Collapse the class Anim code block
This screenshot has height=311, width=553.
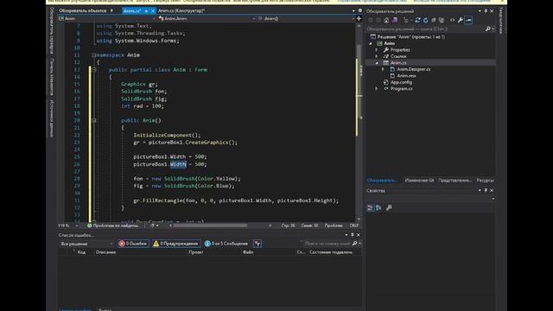[94, 70]
